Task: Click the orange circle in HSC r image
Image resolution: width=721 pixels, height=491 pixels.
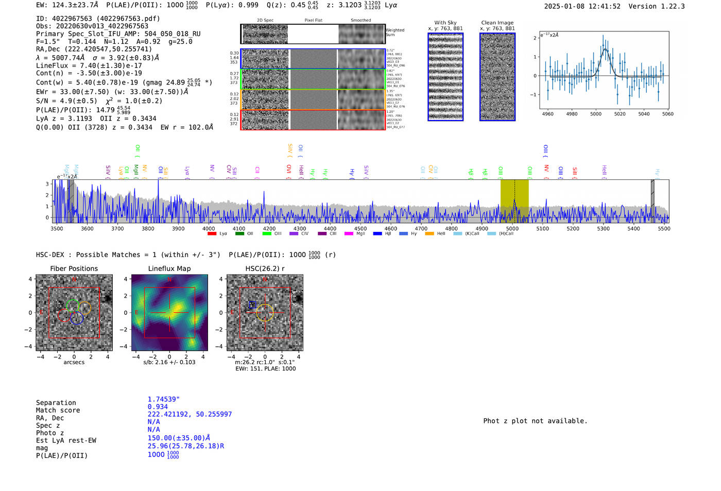Action: 265,313
